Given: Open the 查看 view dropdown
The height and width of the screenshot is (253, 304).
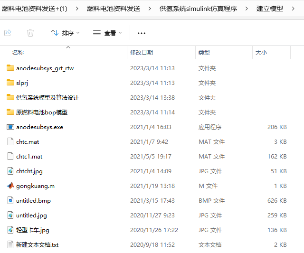Looking at the screenshot, I should point(107,33).
